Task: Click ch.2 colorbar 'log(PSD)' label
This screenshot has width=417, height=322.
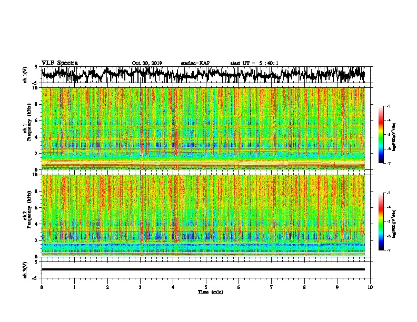Action: [394, 224]
